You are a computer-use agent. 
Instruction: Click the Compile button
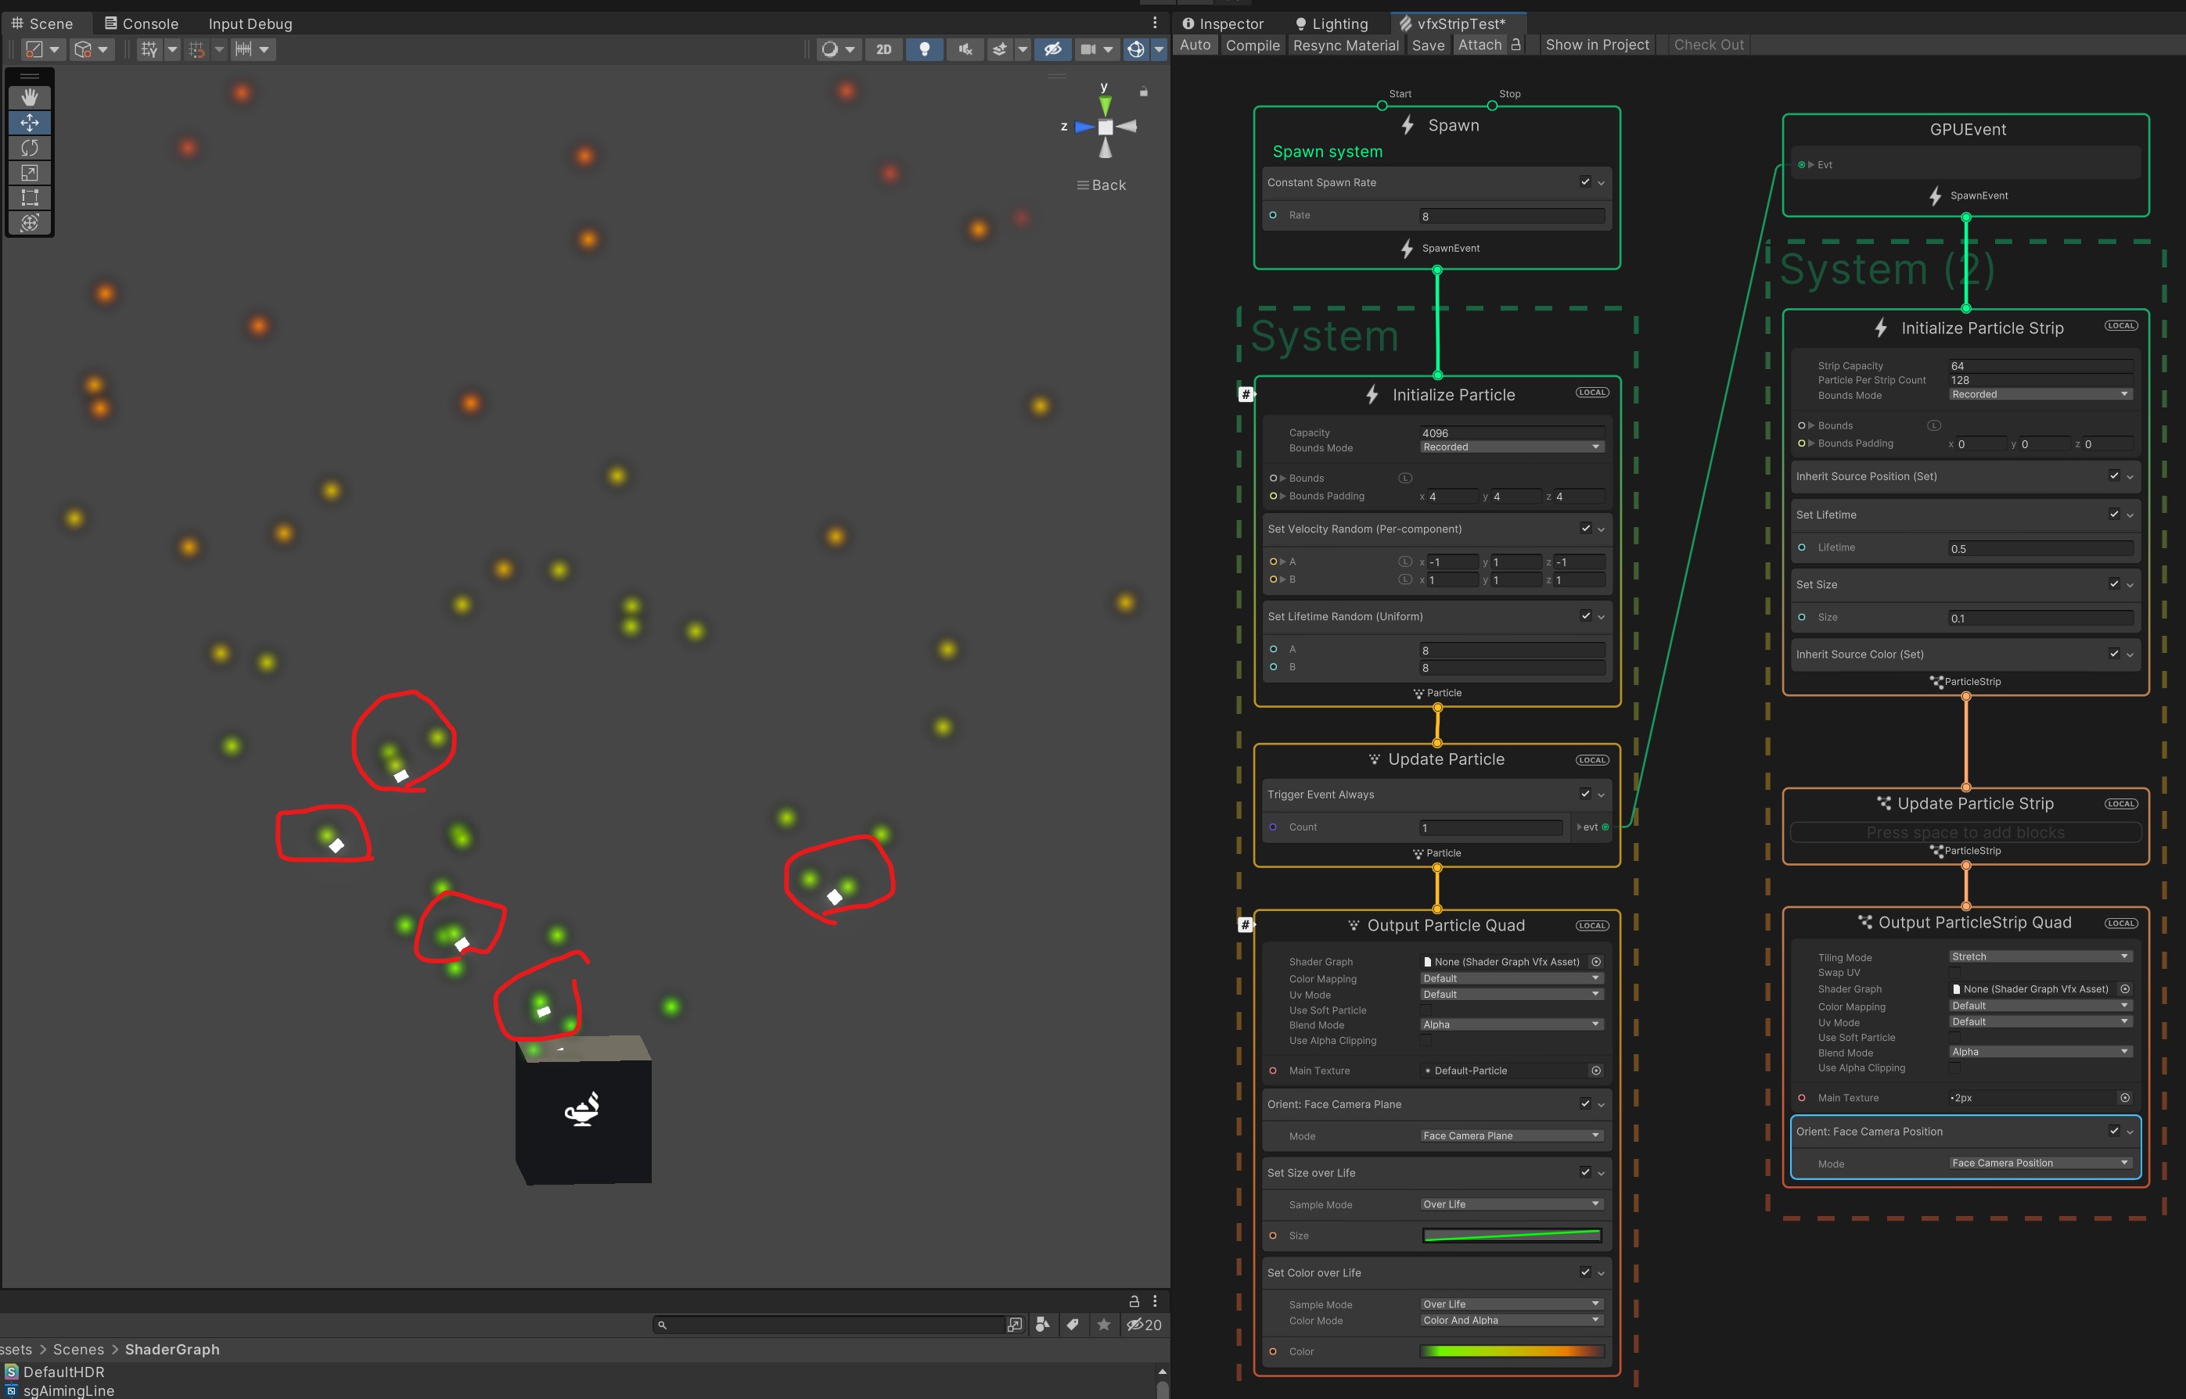point(1252,45)
